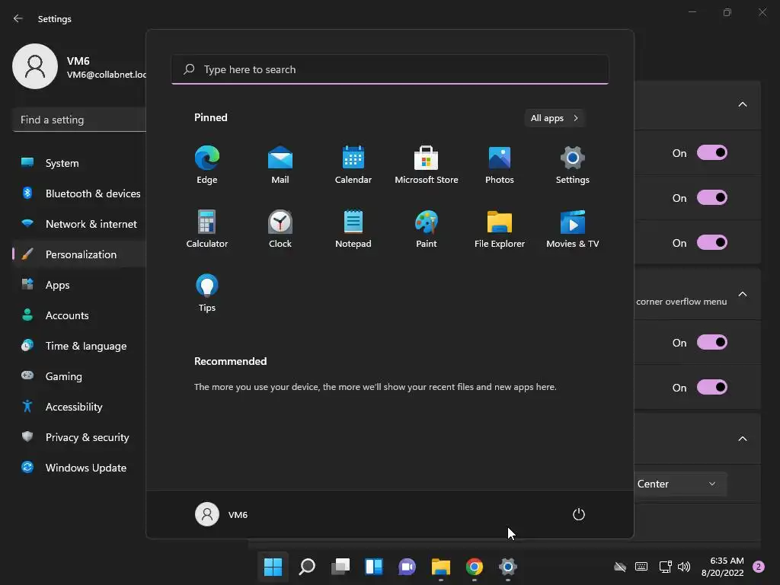The height and width of the screenshot is (585, 780).
Task: Switch the fourth On toggle below overflow menu
Action: pyautogui.click(x=712, y=342)
